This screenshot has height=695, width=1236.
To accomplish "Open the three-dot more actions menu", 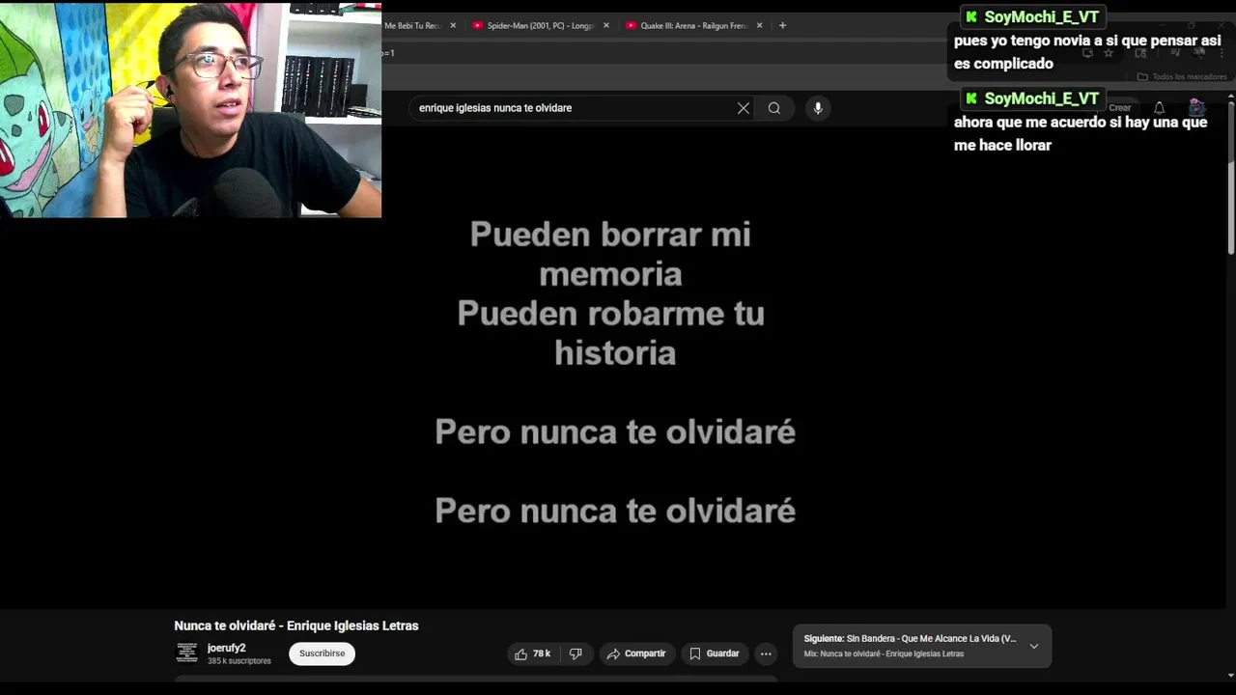I will point(766,653).
